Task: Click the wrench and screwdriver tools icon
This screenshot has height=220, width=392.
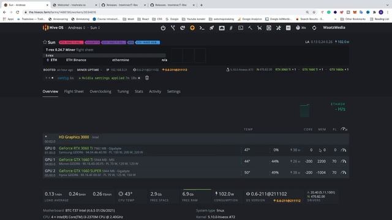Action: point(279,28)
